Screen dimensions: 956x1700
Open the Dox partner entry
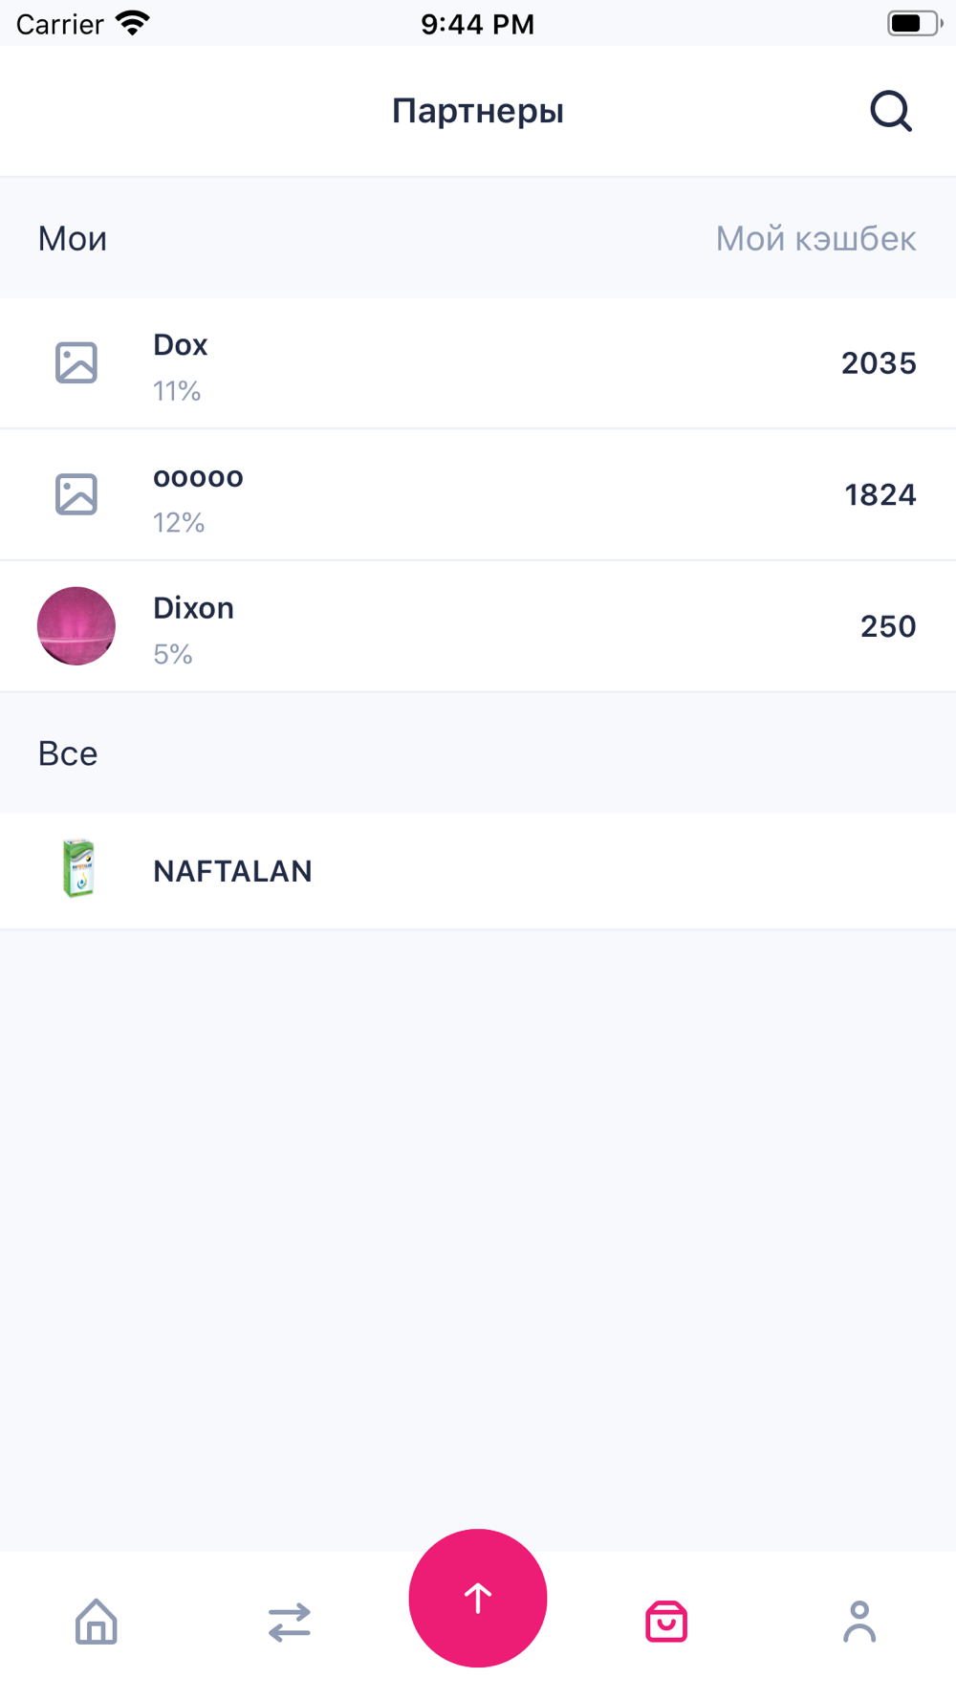click(x=478, y=363)
